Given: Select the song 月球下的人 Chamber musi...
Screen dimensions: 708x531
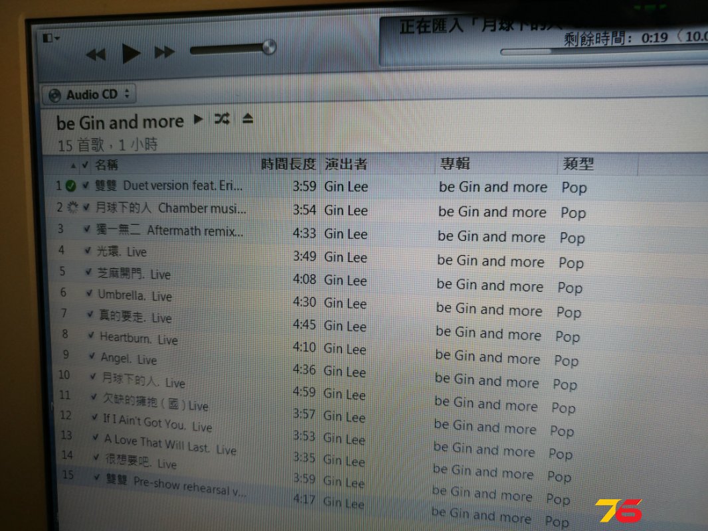Looking at the screenshot, I should (x=171, y=208).
